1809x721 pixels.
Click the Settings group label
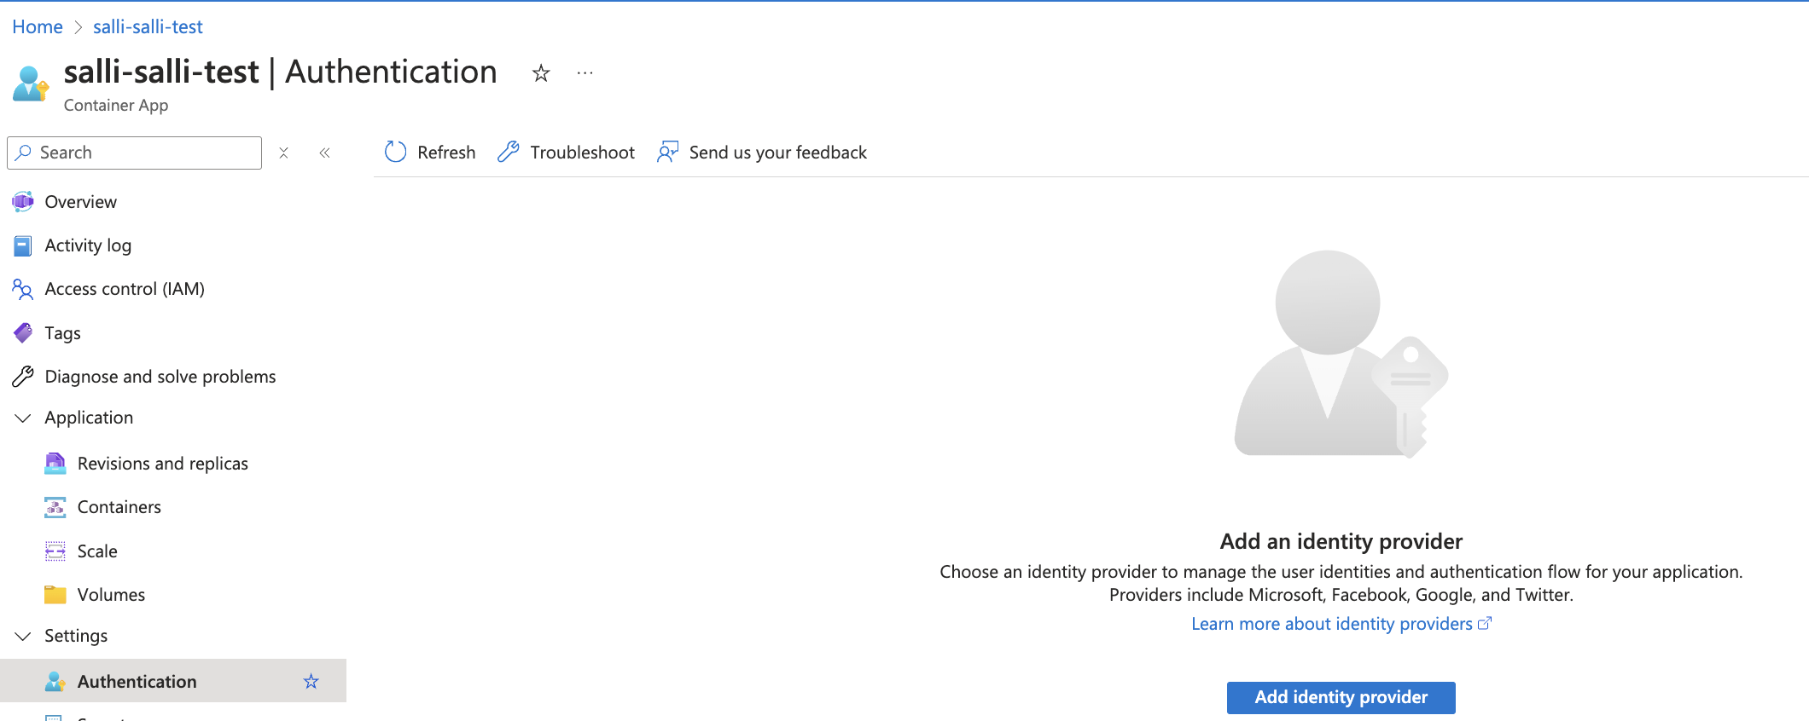click(x=76, y=636)
